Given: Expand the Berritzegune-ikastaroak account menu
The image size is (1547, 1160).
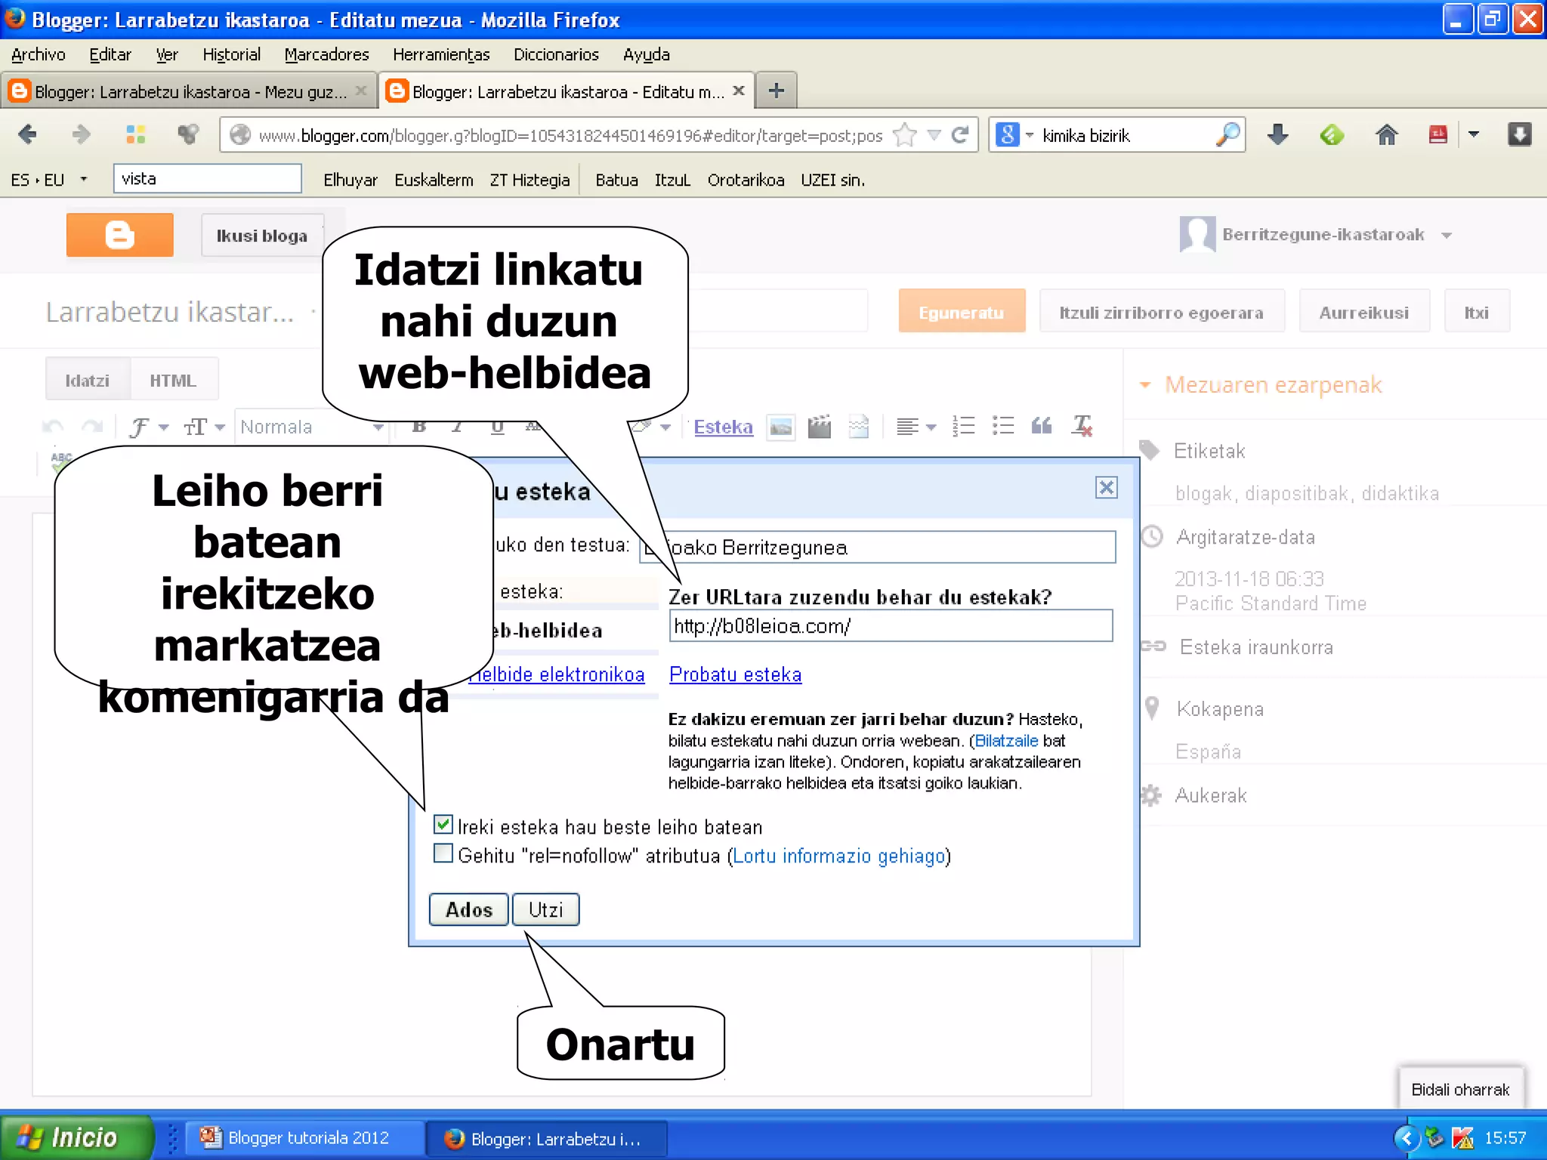Looking at the screenshot, I should [x=1447, y=236].
